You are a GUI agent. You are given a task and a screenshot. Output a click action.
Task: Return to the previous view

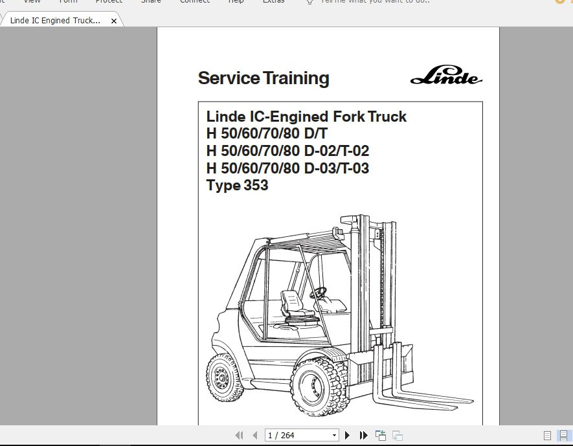click(x=381, y=436)
